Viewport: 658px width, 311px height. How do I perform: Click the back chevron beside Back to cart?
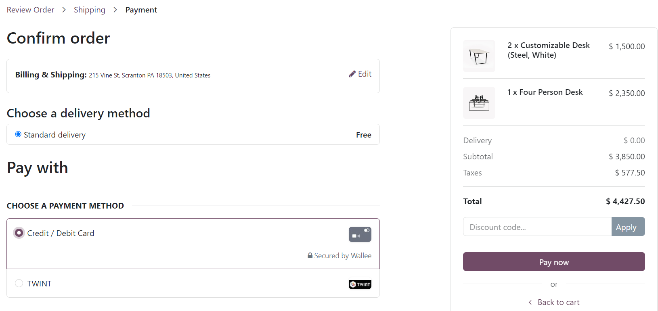530,303
